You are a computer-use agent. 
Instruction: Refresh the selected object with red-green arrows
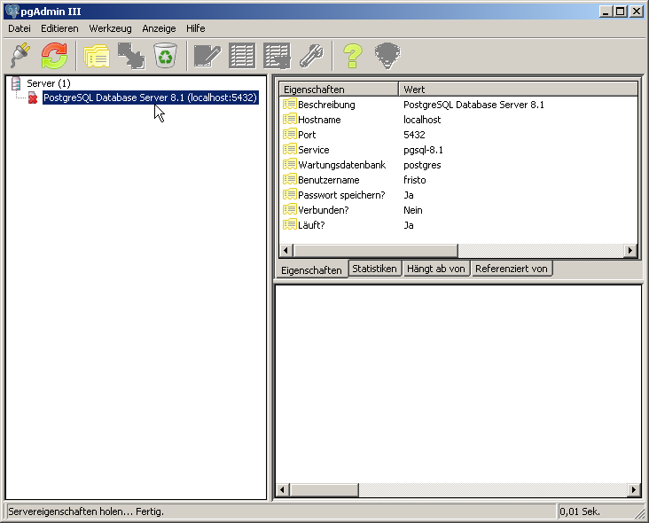coord(54,56)
